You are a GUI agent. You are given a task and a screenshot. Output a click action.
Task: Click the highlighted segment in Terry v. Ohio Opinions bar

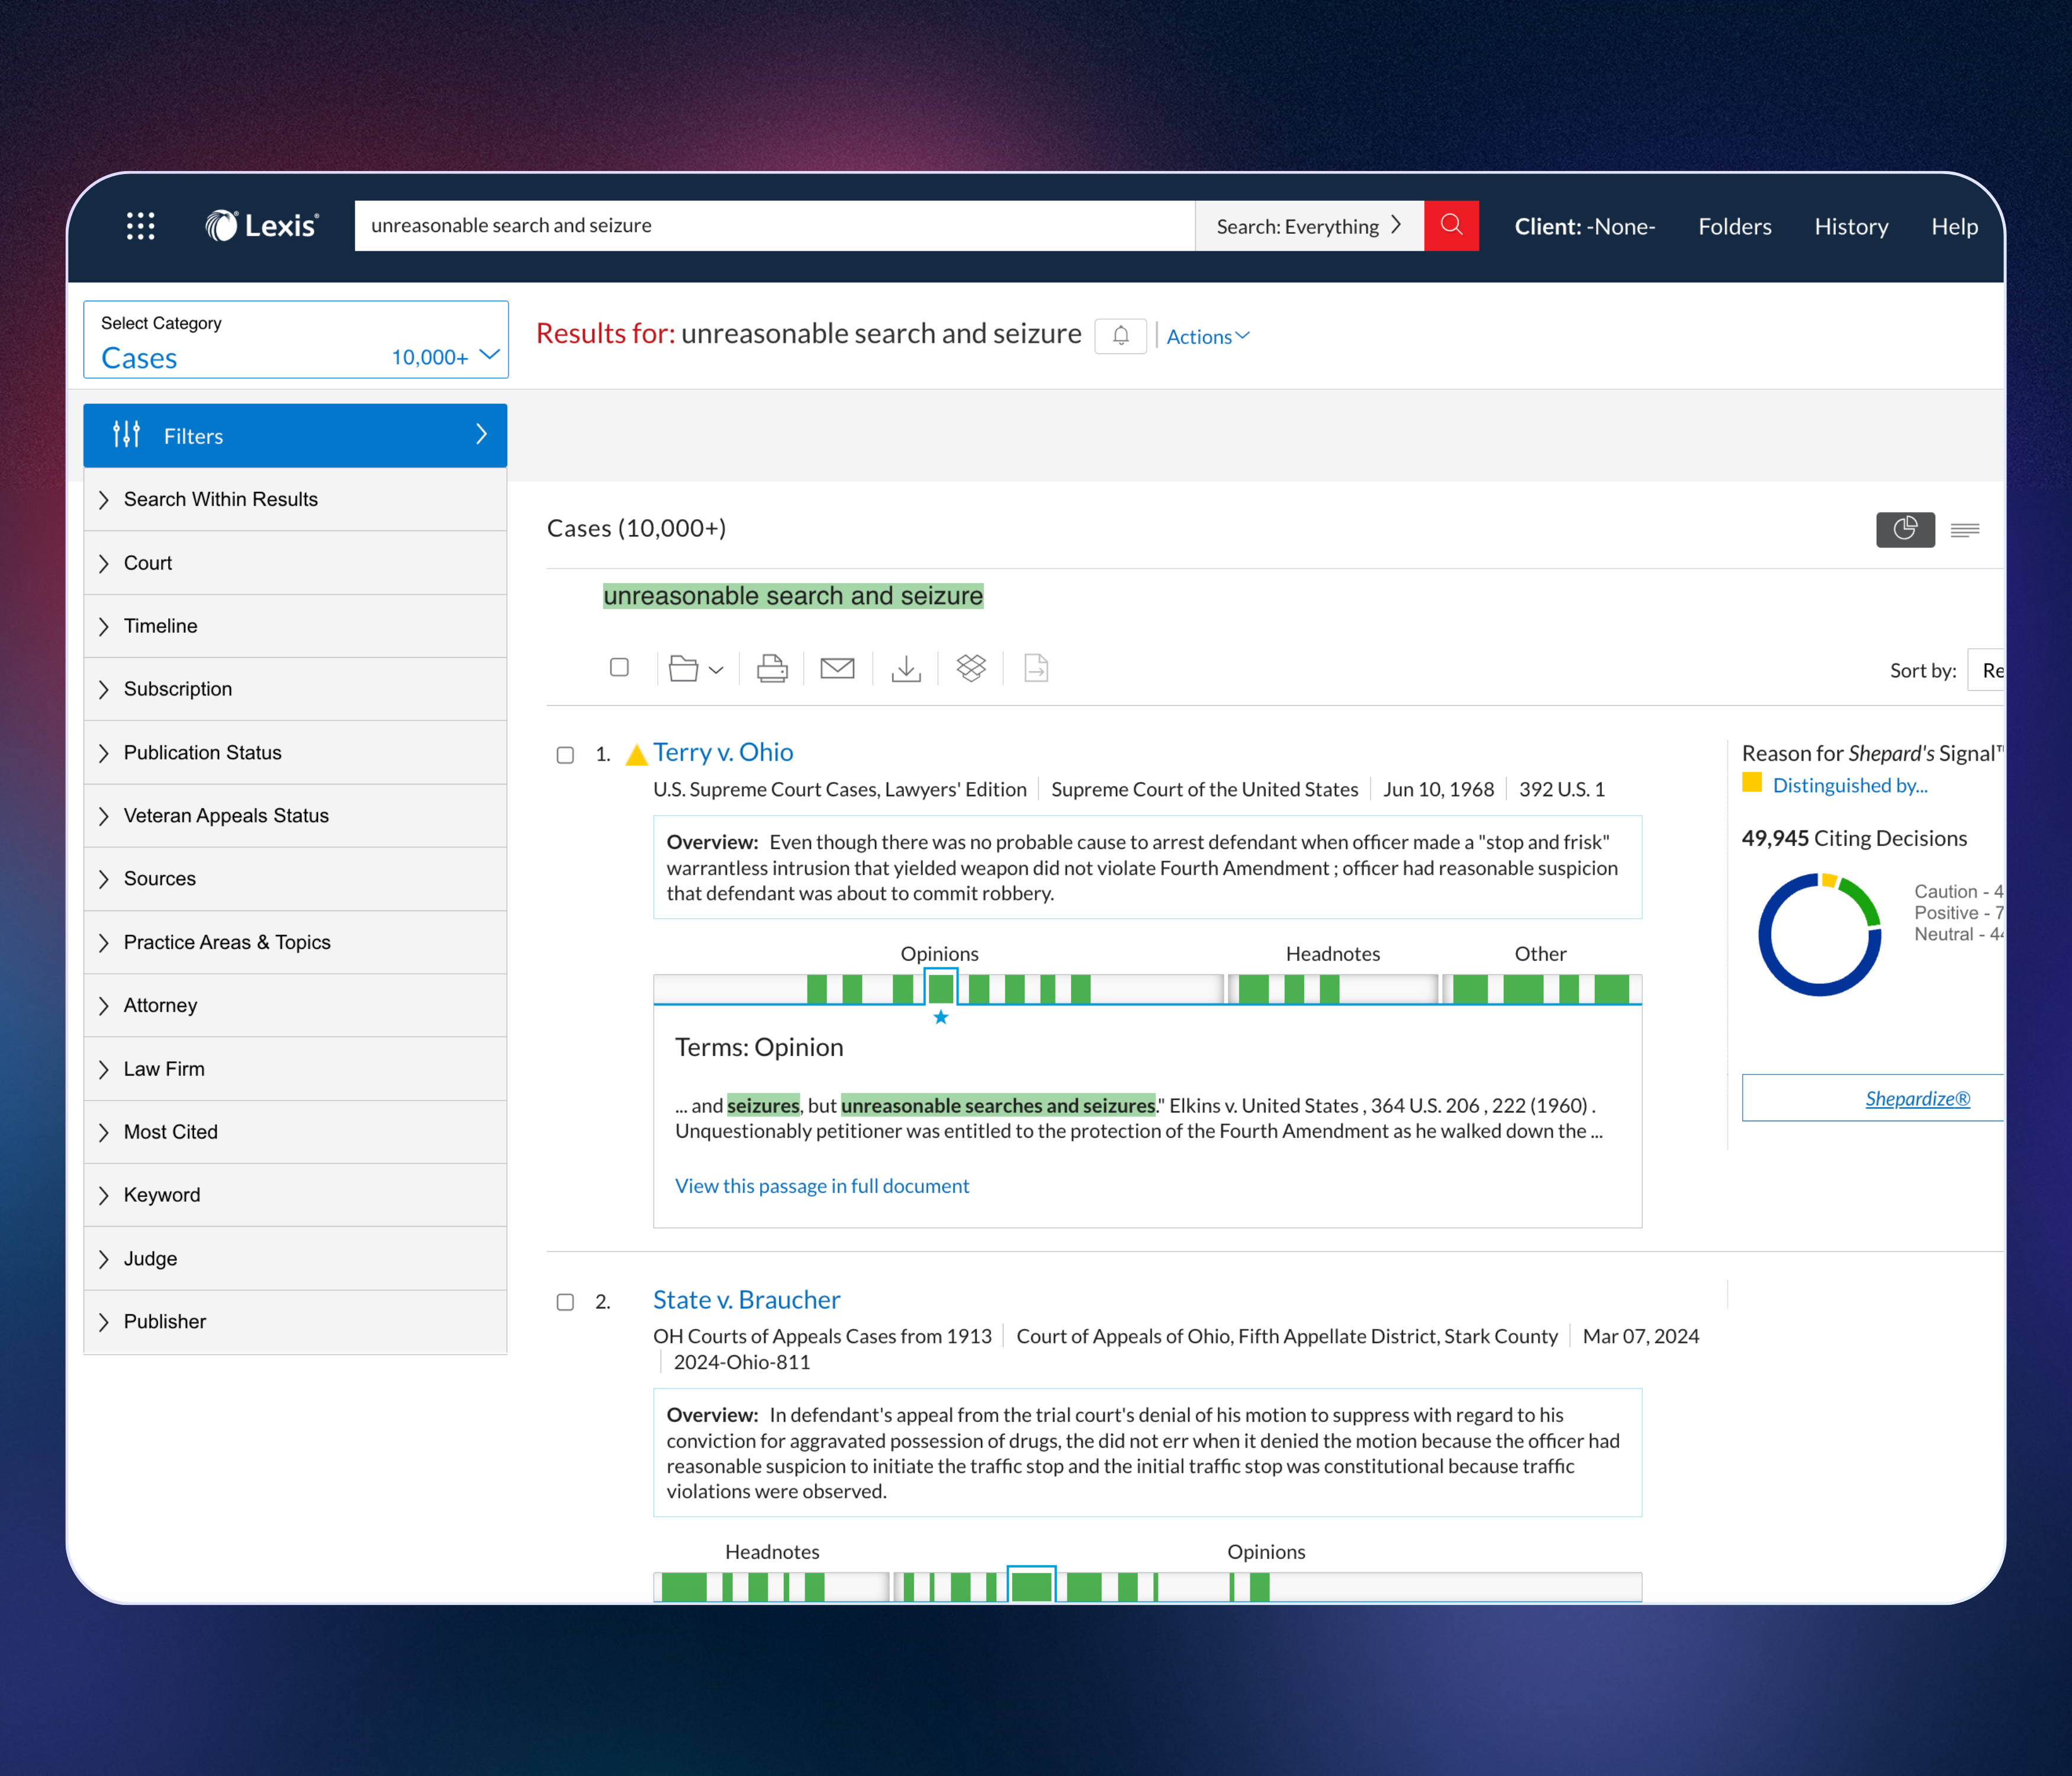point(940,989)
